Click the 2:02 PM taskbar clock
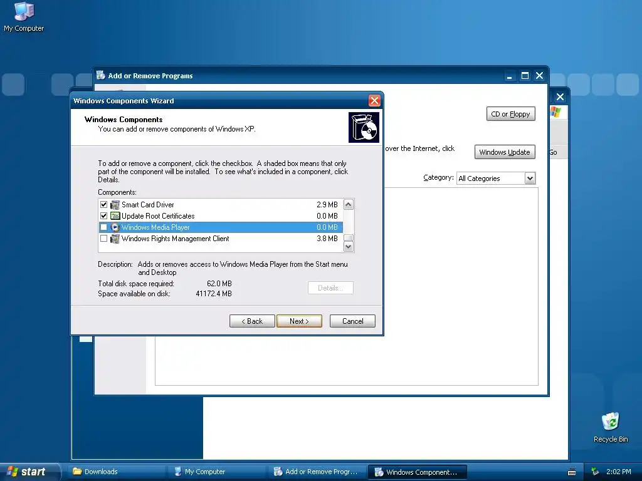This screenshot has height=481, width=642. click(618, 472)
